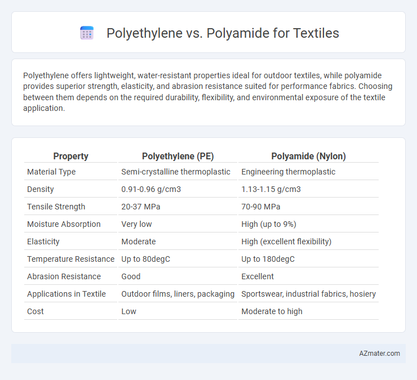
Task: Select the 'Elasticity' row label
Action: click(43, 242)
